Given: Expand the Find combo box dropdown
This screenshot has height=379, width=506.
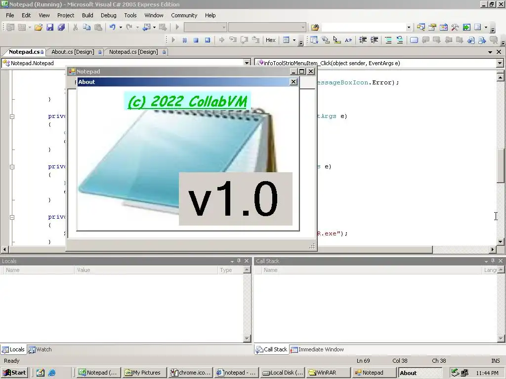Looking at the screenshot, I should pyautogui.click(x=409, y=28).
